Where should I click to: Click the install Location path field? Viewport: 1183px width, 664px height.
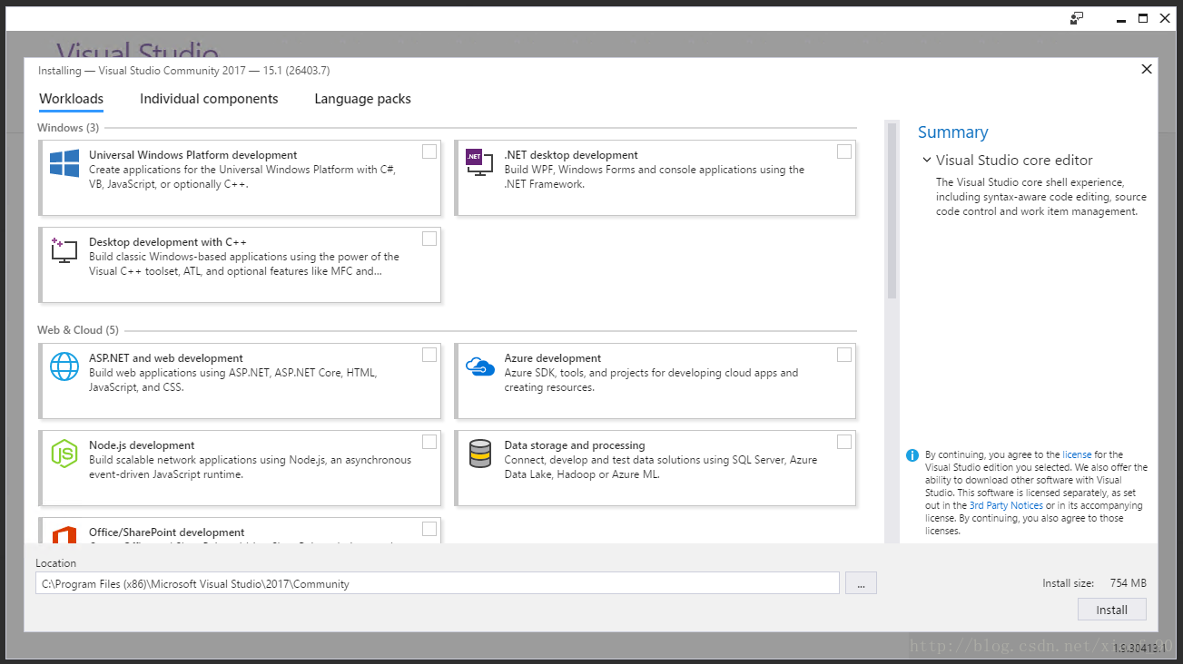click(x=438, y=583)
